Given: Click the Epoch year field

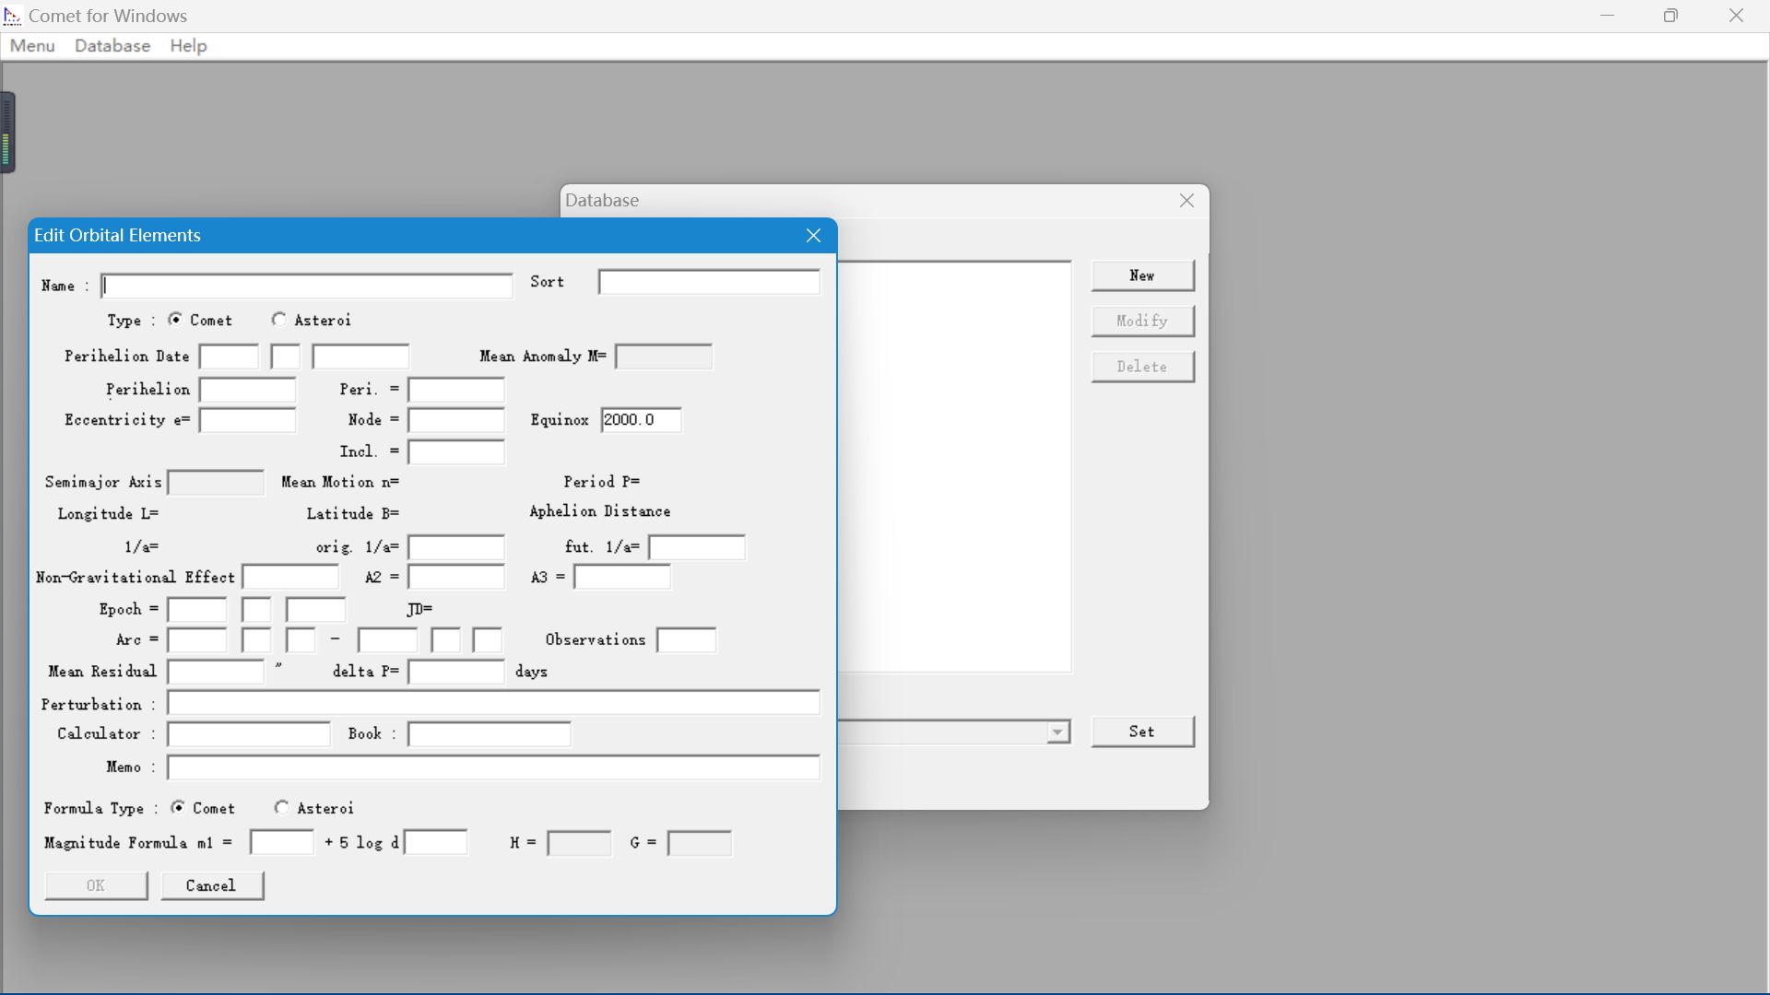Looking at the screenshot, I should click(x=197, y=610).
